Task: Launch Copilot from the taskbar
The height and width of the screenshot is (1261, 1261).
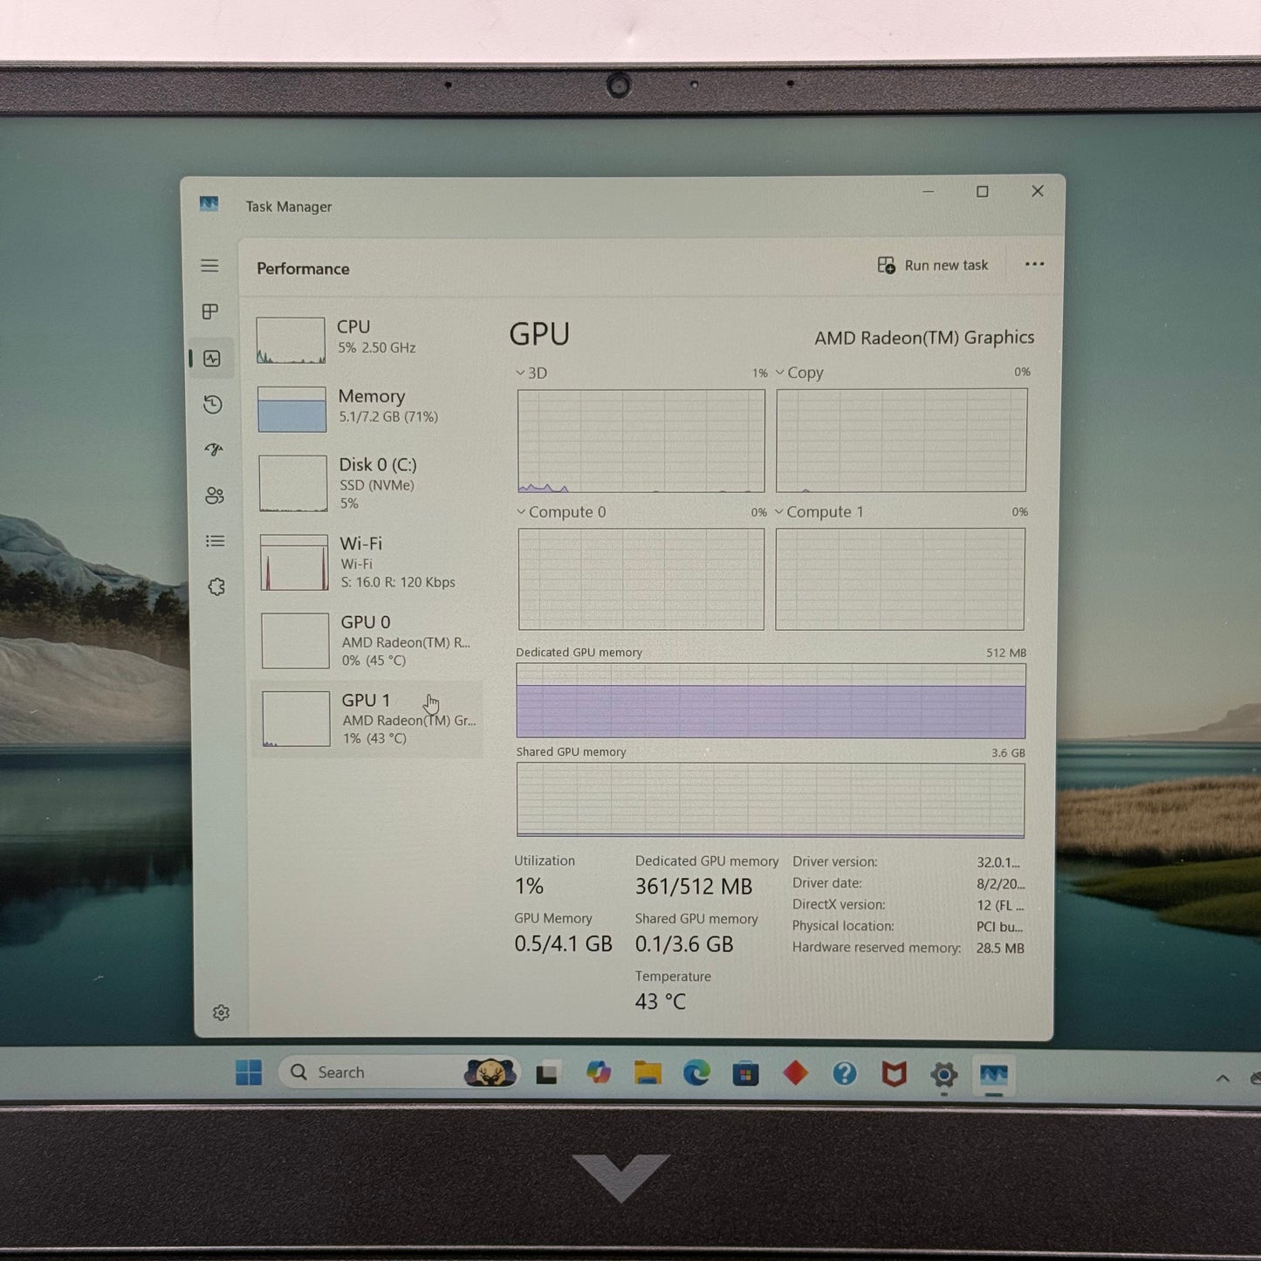Action: point(598,1073)
